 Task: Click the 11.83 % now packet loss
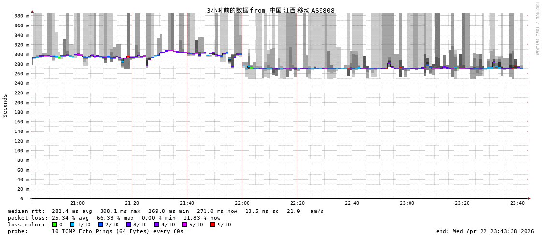(202, 218)
